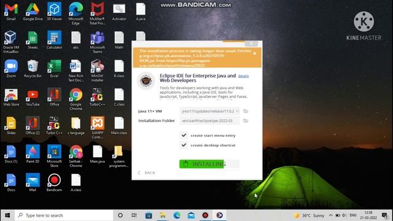Image resolution: width=393 pixels, height=221 pixels.
Task: Open XAMPP Control Panel shortcut
Action: [x=97, y=128]
